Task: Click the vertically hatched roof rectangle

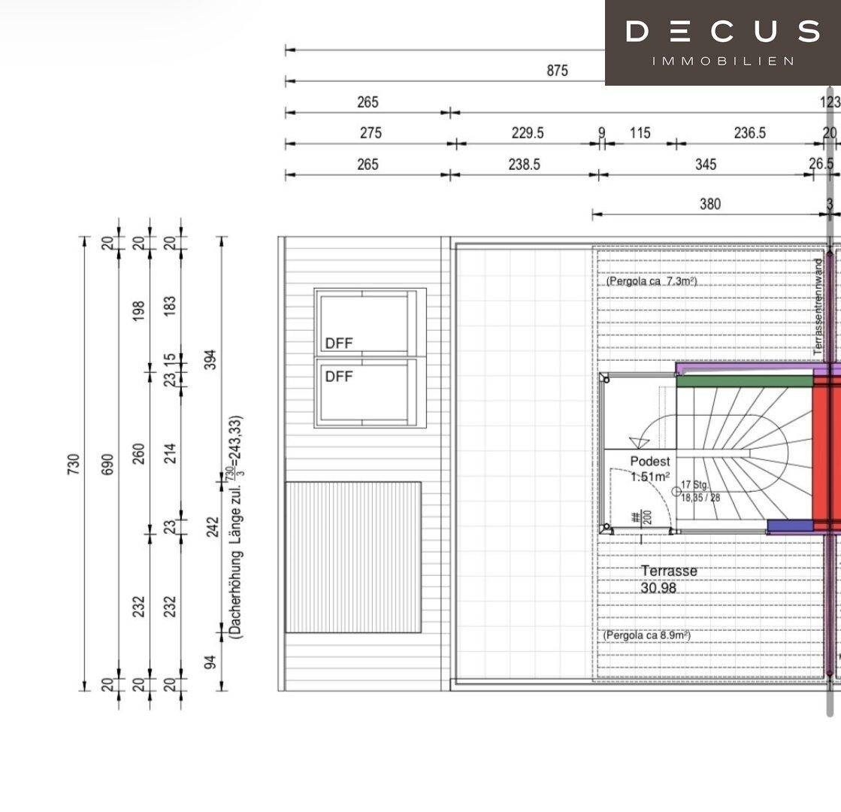Action: point(353,557)
